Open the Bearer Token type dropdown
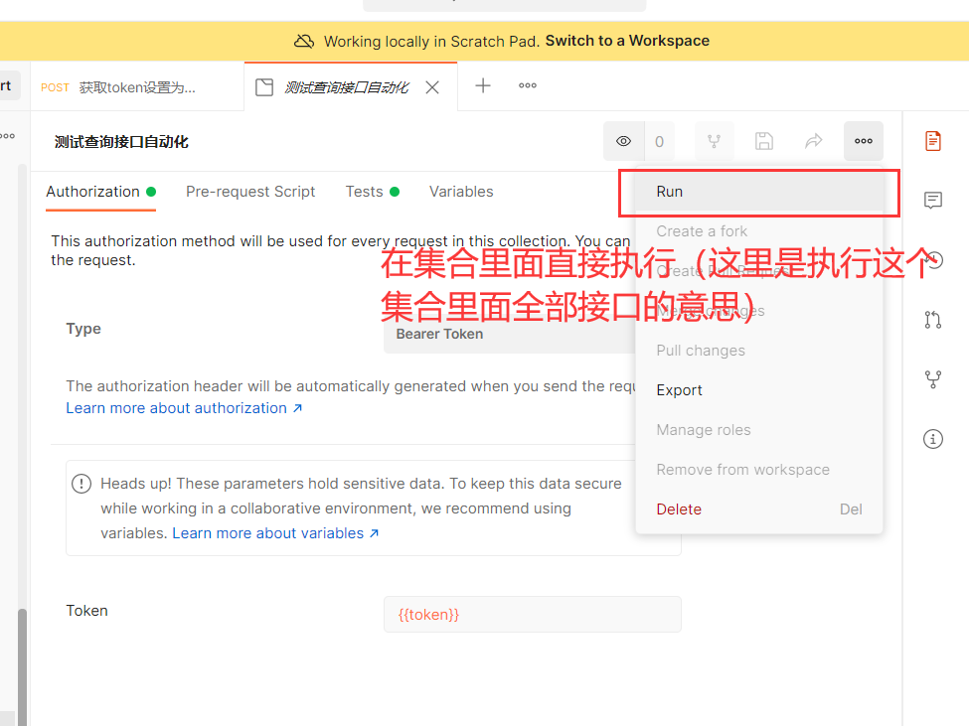Image resolution: width=969 pixels, height=726 pixels. pos(509,334)
